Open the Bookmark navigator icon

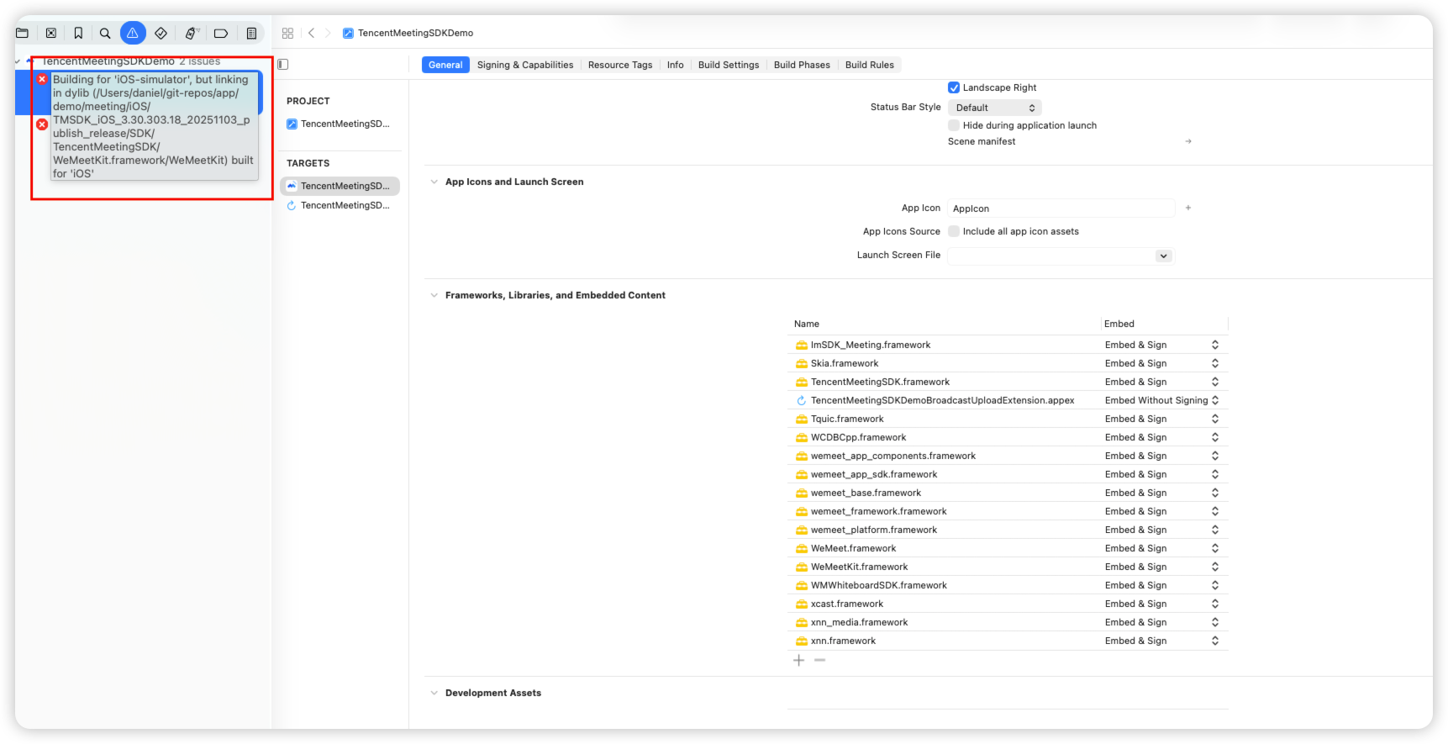[78, 33]
